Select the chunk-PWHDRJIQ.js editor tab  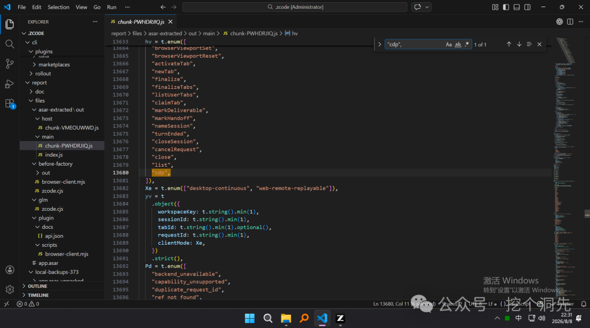(141, 22)
